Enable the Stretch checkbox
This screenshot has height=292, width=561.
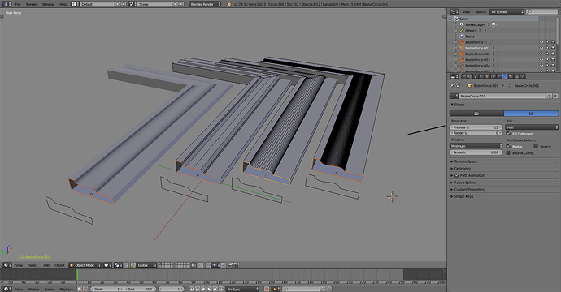click(536, 146)
